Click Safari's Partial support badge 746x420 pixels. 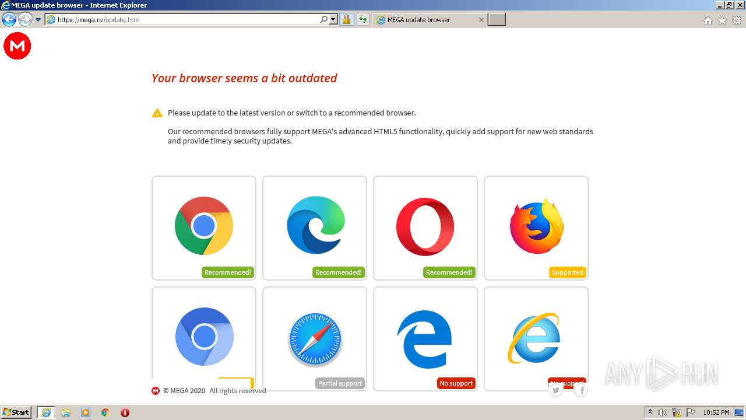click(x=340, y=383)
